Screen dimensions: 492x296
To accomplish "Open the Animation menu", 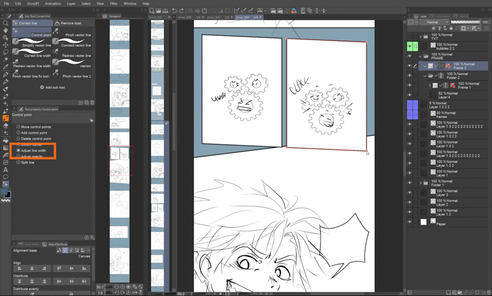I will click(x=53, y=4).
